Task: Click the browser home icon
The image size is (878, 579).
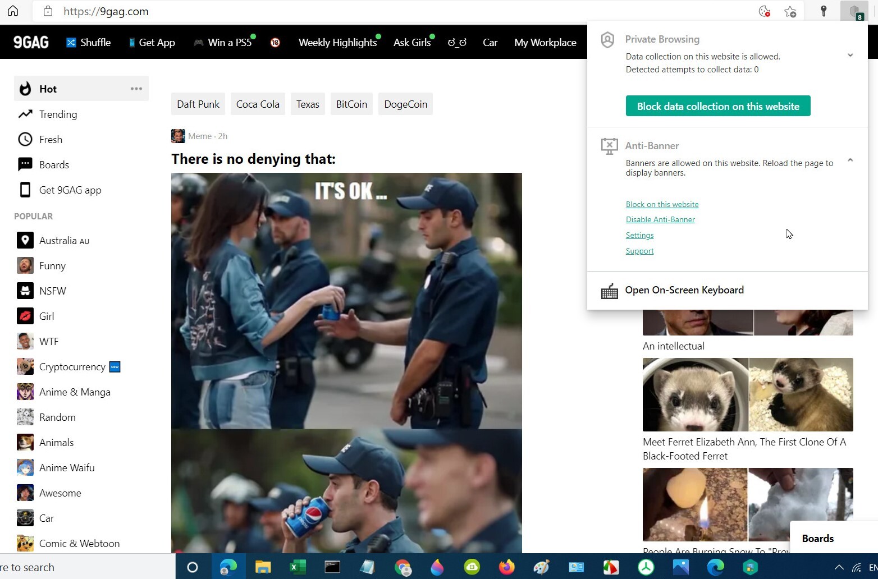Action: 13,11
